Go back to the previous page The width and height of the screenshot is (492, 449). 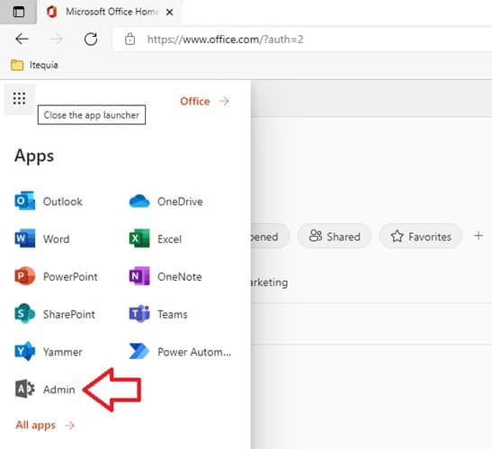click(x=22, y=40)
